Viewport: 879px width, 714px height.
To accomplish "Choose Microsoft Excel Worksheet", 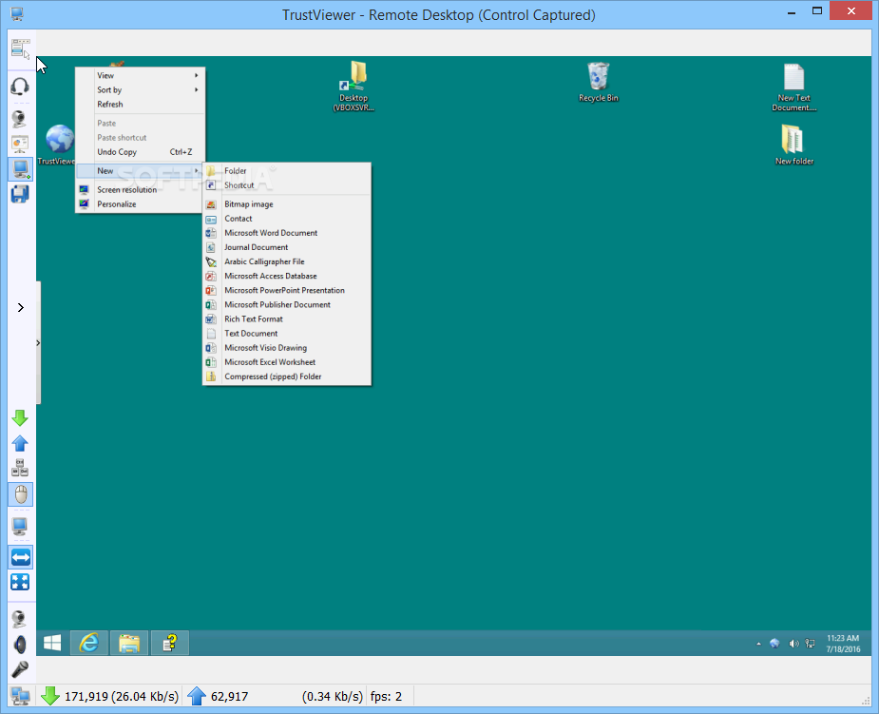I will [x=286, y=362].
